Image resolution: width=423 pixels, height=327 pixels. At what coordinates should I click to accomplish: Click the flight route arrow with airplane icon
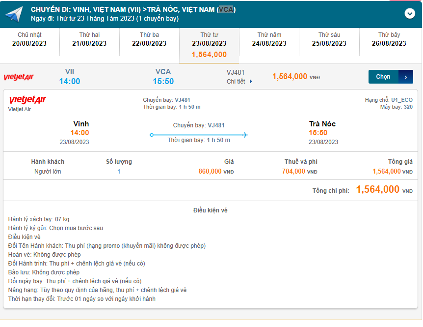(x=199, y=135)
